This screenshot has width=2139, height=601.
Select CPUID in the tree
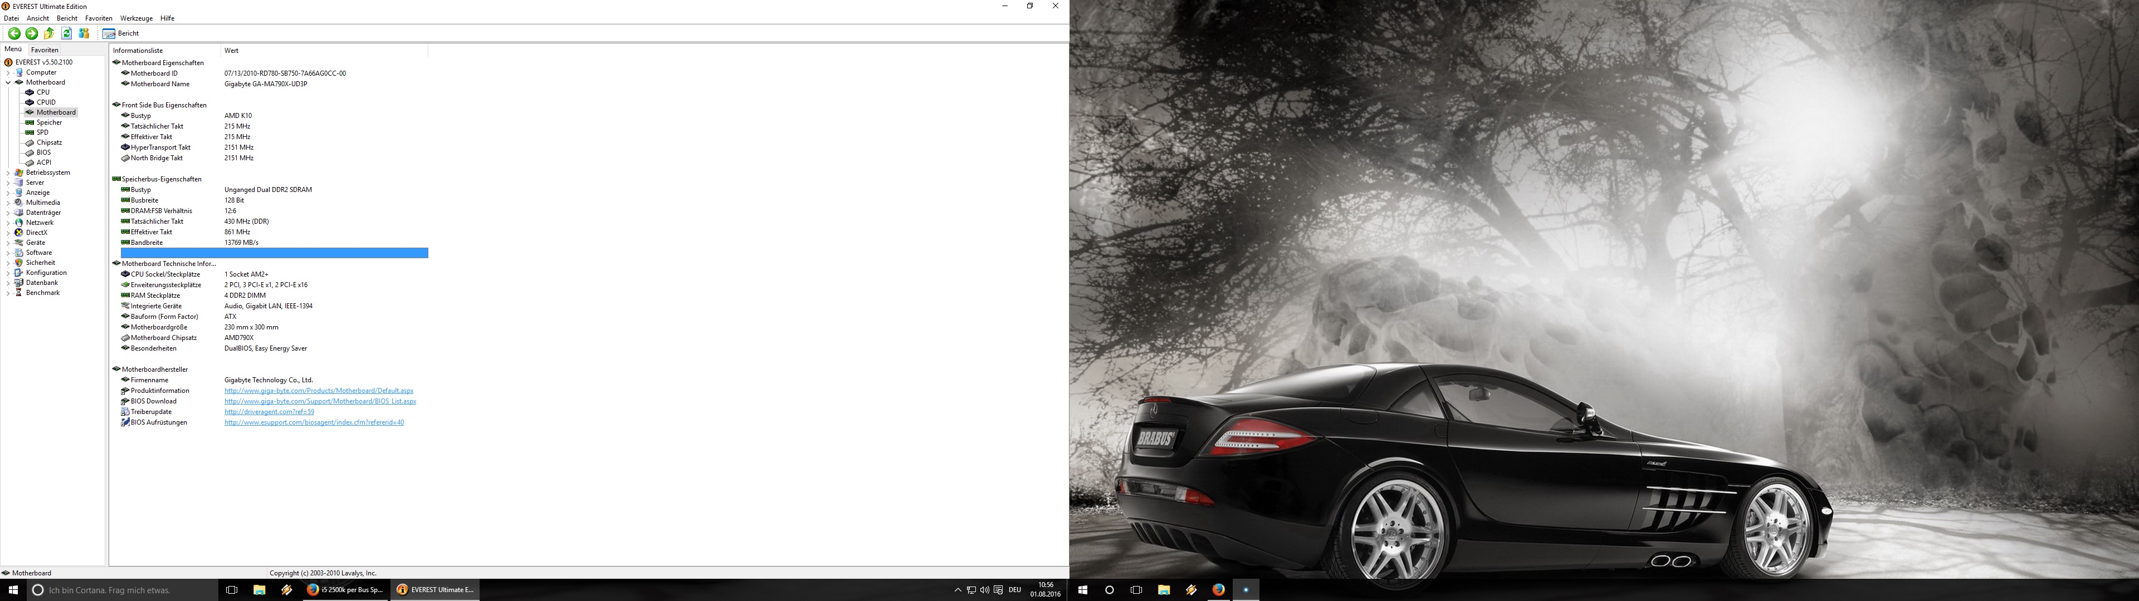[x=46, y=102]
